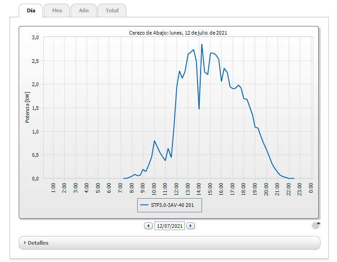Click the 0,5 y-axis value
The height and width of the screenshot is (262, 337).
[x=35, y=155]
